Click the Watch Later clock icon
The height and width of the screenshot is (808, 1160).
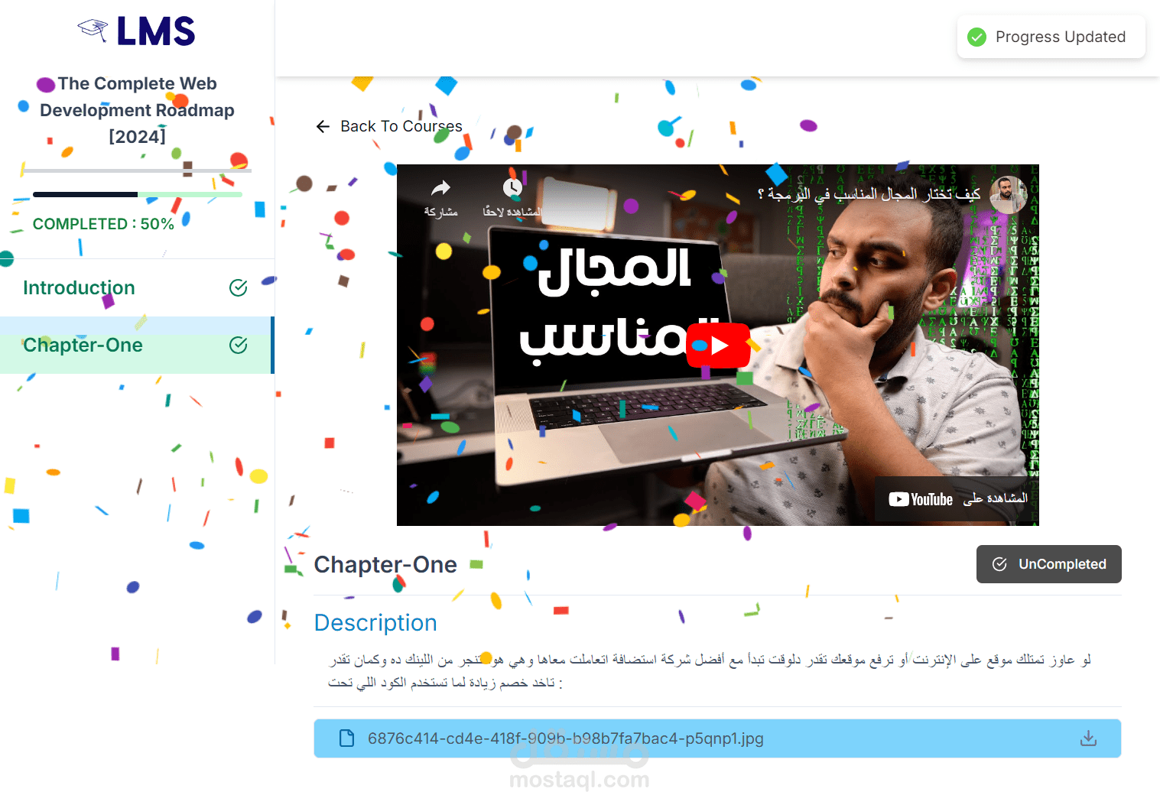(x=512, y=188)
